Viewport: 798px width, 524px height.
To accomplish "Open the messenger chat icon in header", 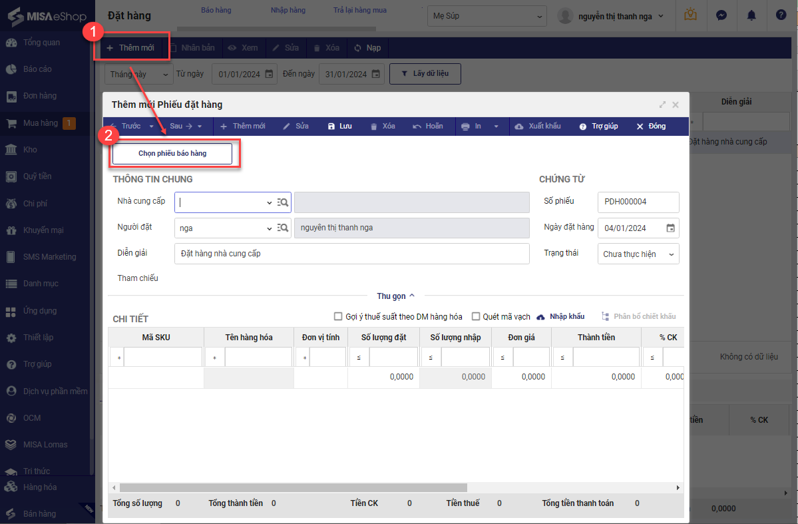I will (721, 15).
